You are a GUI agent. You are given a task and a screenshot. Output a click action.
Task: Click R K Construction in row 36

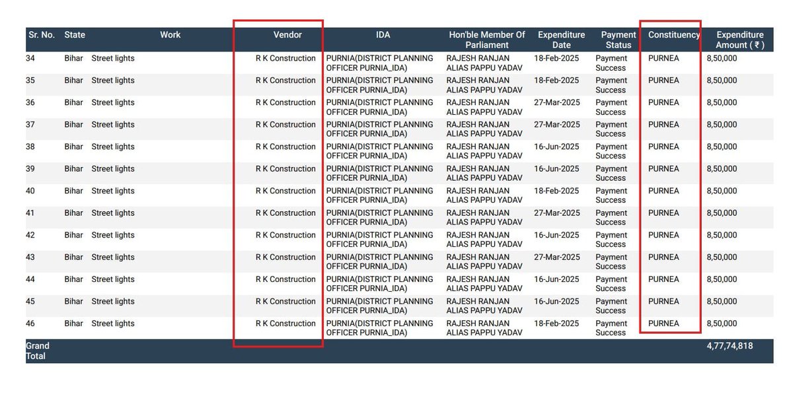click(285, 102)
